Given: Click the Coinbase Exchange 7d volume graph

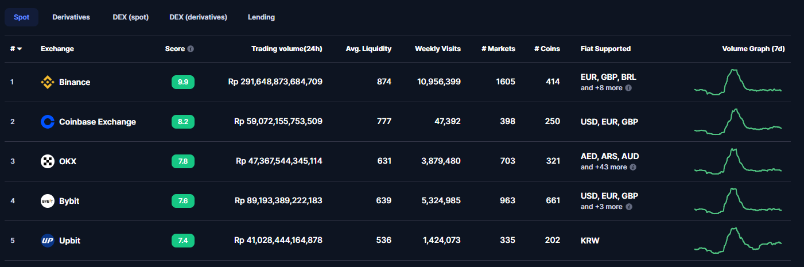Looking at the screenshot, I should pos(738,121).
